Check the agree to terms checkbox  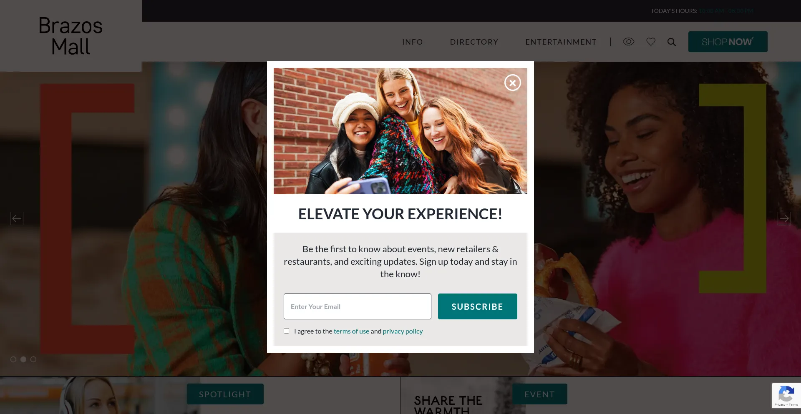(x=286, y=331)
